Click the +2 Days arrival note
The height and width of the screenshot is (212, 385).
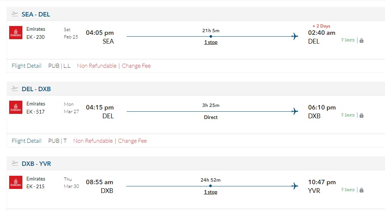pos(321,26)
